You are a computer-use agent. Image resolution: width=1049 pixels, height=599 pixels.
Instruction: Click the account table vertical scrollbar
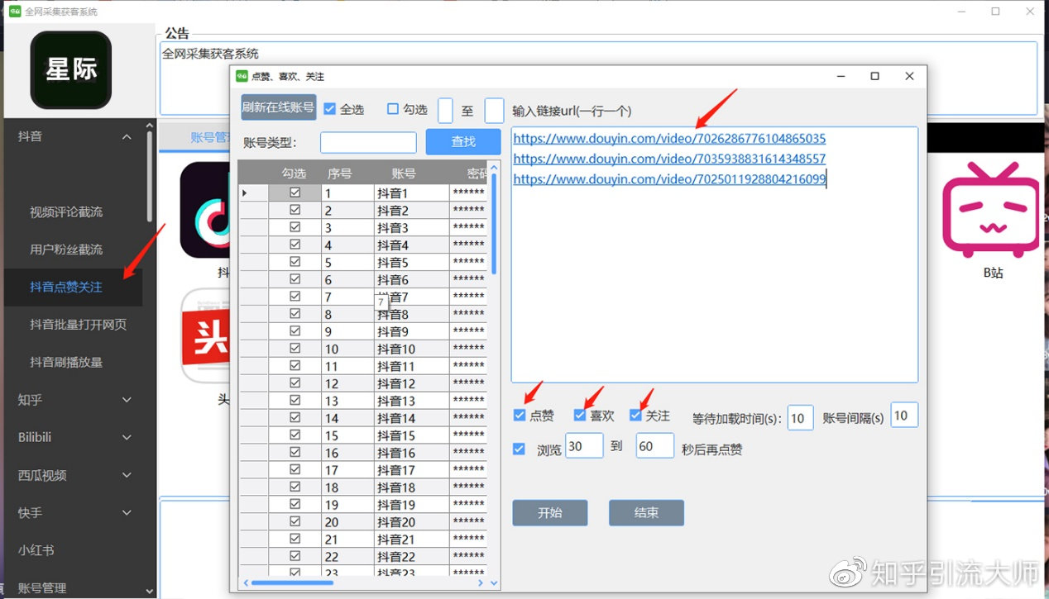pos(494,223)
